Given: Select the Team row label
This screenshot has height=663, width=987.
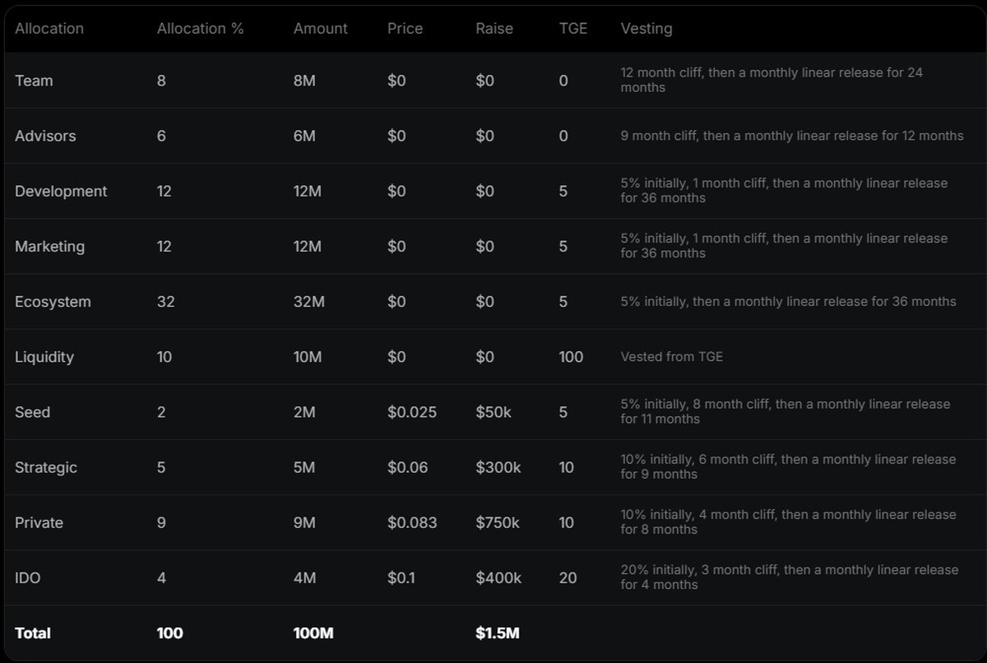Looking at the screenshot, I should [34, 81].
